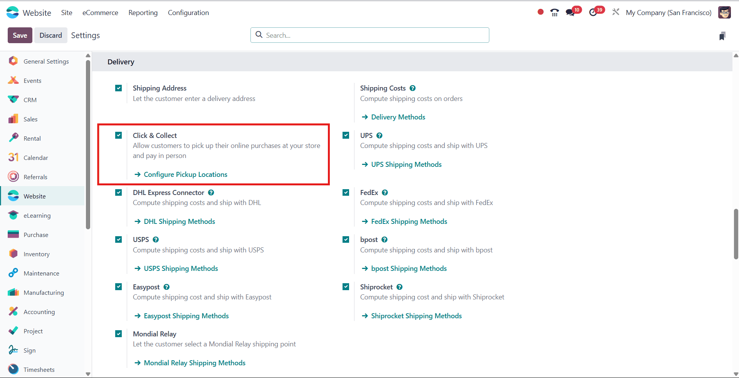Open DHL Shipping Methods link

[175, 222]
